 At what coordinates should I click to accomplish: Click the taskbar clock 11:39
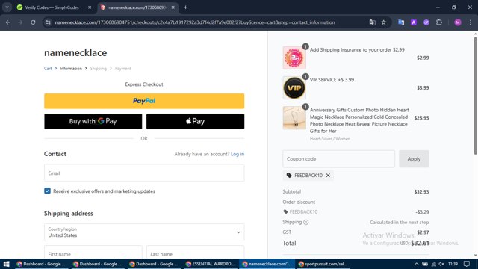[453, 264]
